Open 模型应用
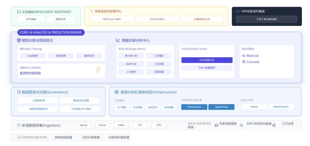Image resolution: width=310 pixels, height=146 pixels. coord(89,56)
